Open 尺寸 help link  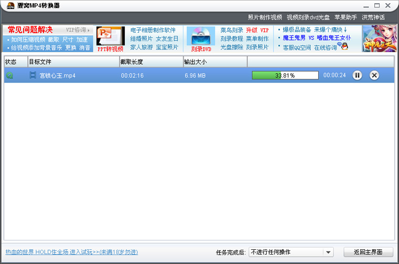[68, 39]
